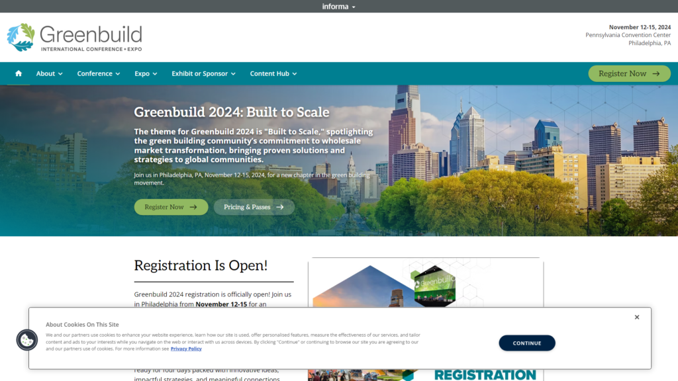Open the cookie settings round icon
678x381 pixels.
26,340
